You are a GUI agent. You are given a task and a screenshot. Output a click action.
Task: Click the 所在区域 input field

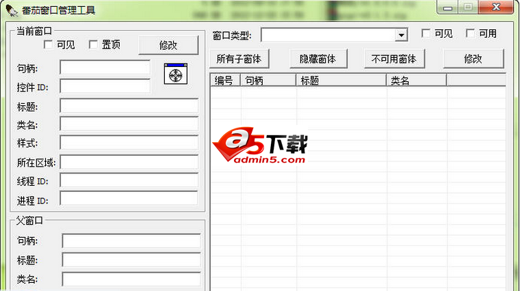click(x=129, y=162)
